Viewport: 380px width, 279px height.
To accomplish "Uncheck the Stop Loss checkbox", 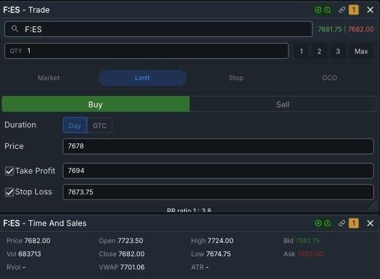I will pos(9,193).
